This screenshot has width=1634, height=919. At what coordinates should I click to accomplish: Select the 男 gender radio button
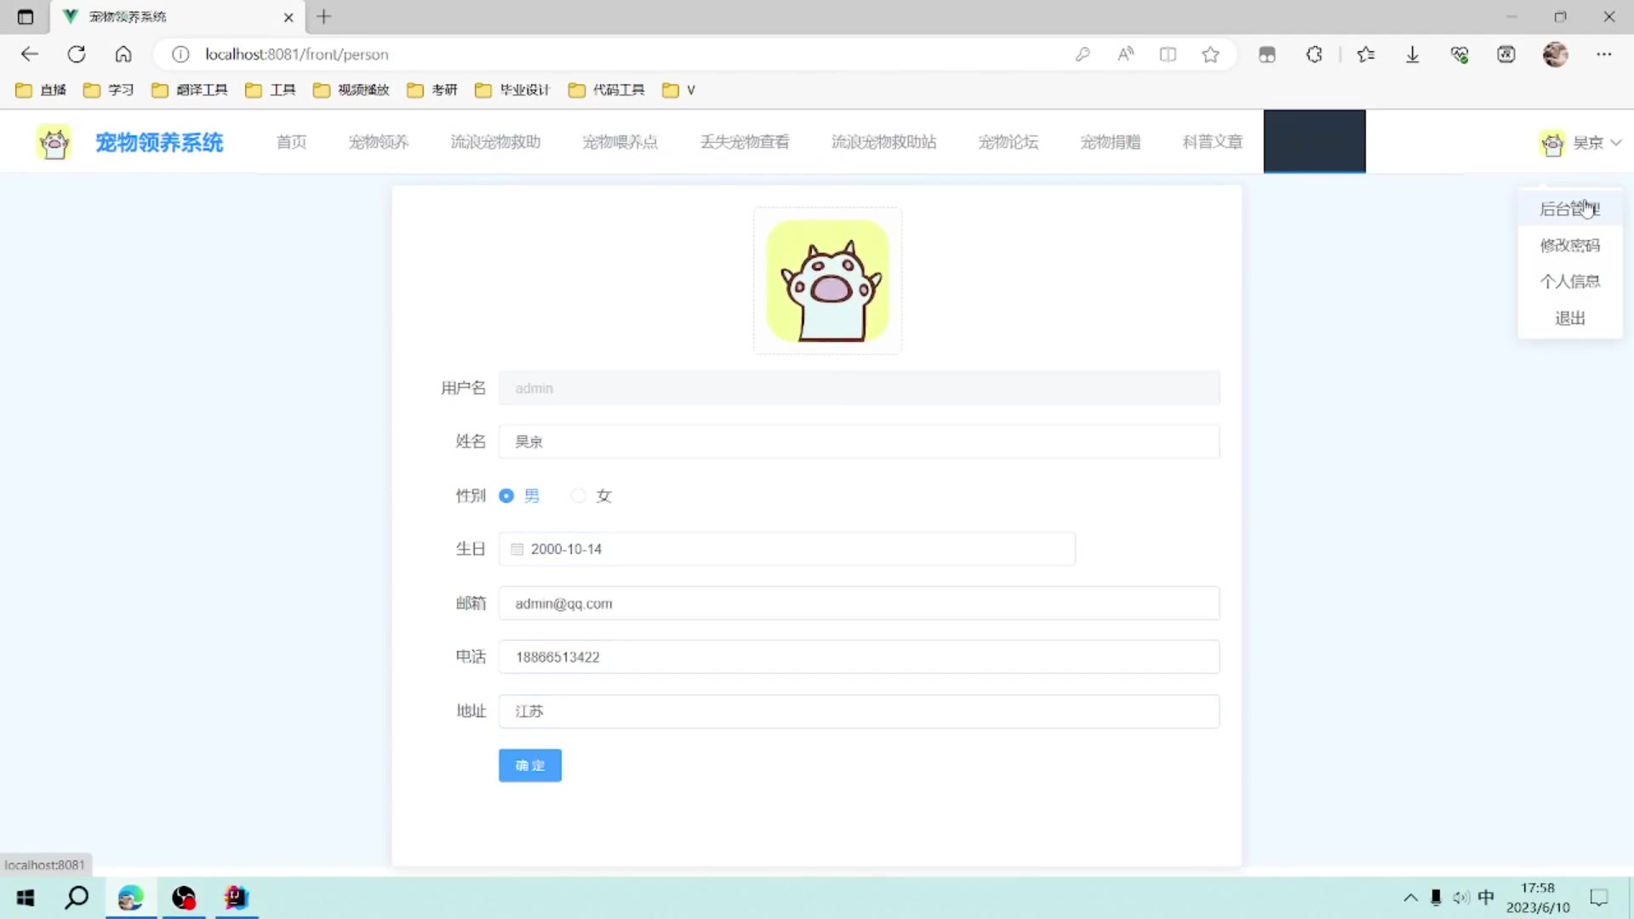tap(506, 496)
